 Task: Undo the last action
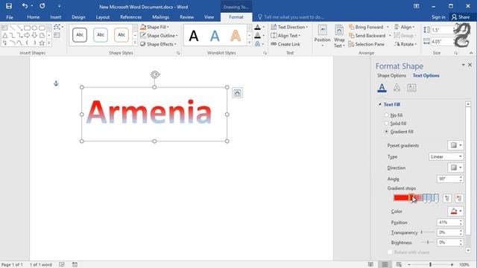click(x=25, y=6)
